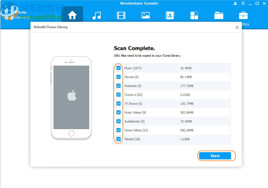Select the TV Shows (5) label
Screen dimensions: 268x188
point(133,104)
